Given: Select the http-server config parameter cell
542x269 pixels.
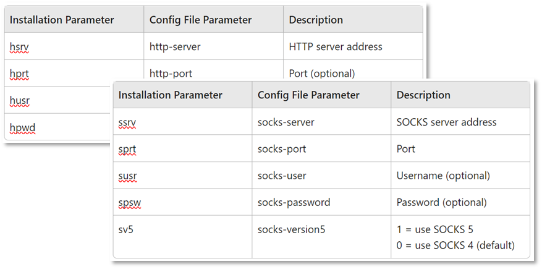Looking at the screenshot, I should (x=213, y=46).
